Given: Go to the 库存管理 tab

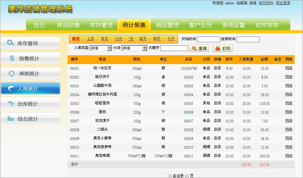Looking at the screenshot, I should click(x=101, y=25).
